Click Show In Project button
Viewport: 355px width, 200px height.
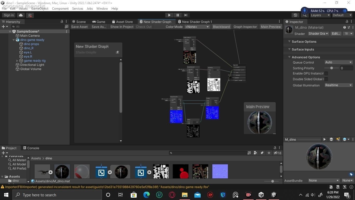122,27
